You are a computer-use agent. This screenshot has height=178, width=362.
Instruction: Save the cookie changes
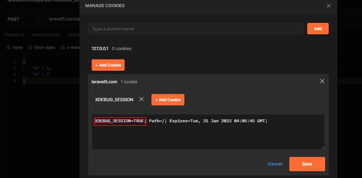pyautogui.click(x=307, y=164)
